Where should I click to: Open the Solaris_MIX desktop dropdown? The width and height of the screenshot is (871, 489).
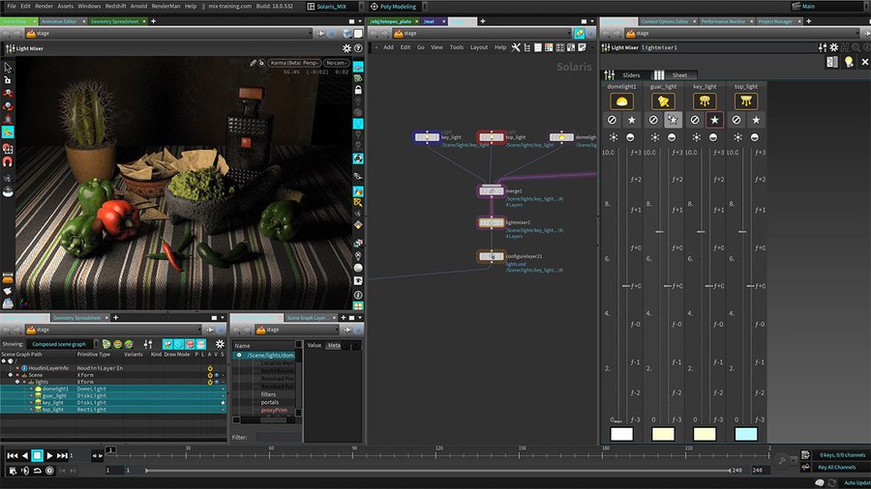[x=335, y=6]
